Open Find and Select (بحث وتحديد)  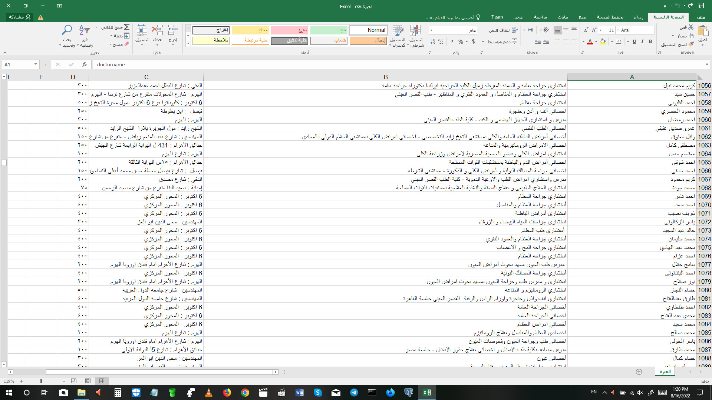[67, 35]
